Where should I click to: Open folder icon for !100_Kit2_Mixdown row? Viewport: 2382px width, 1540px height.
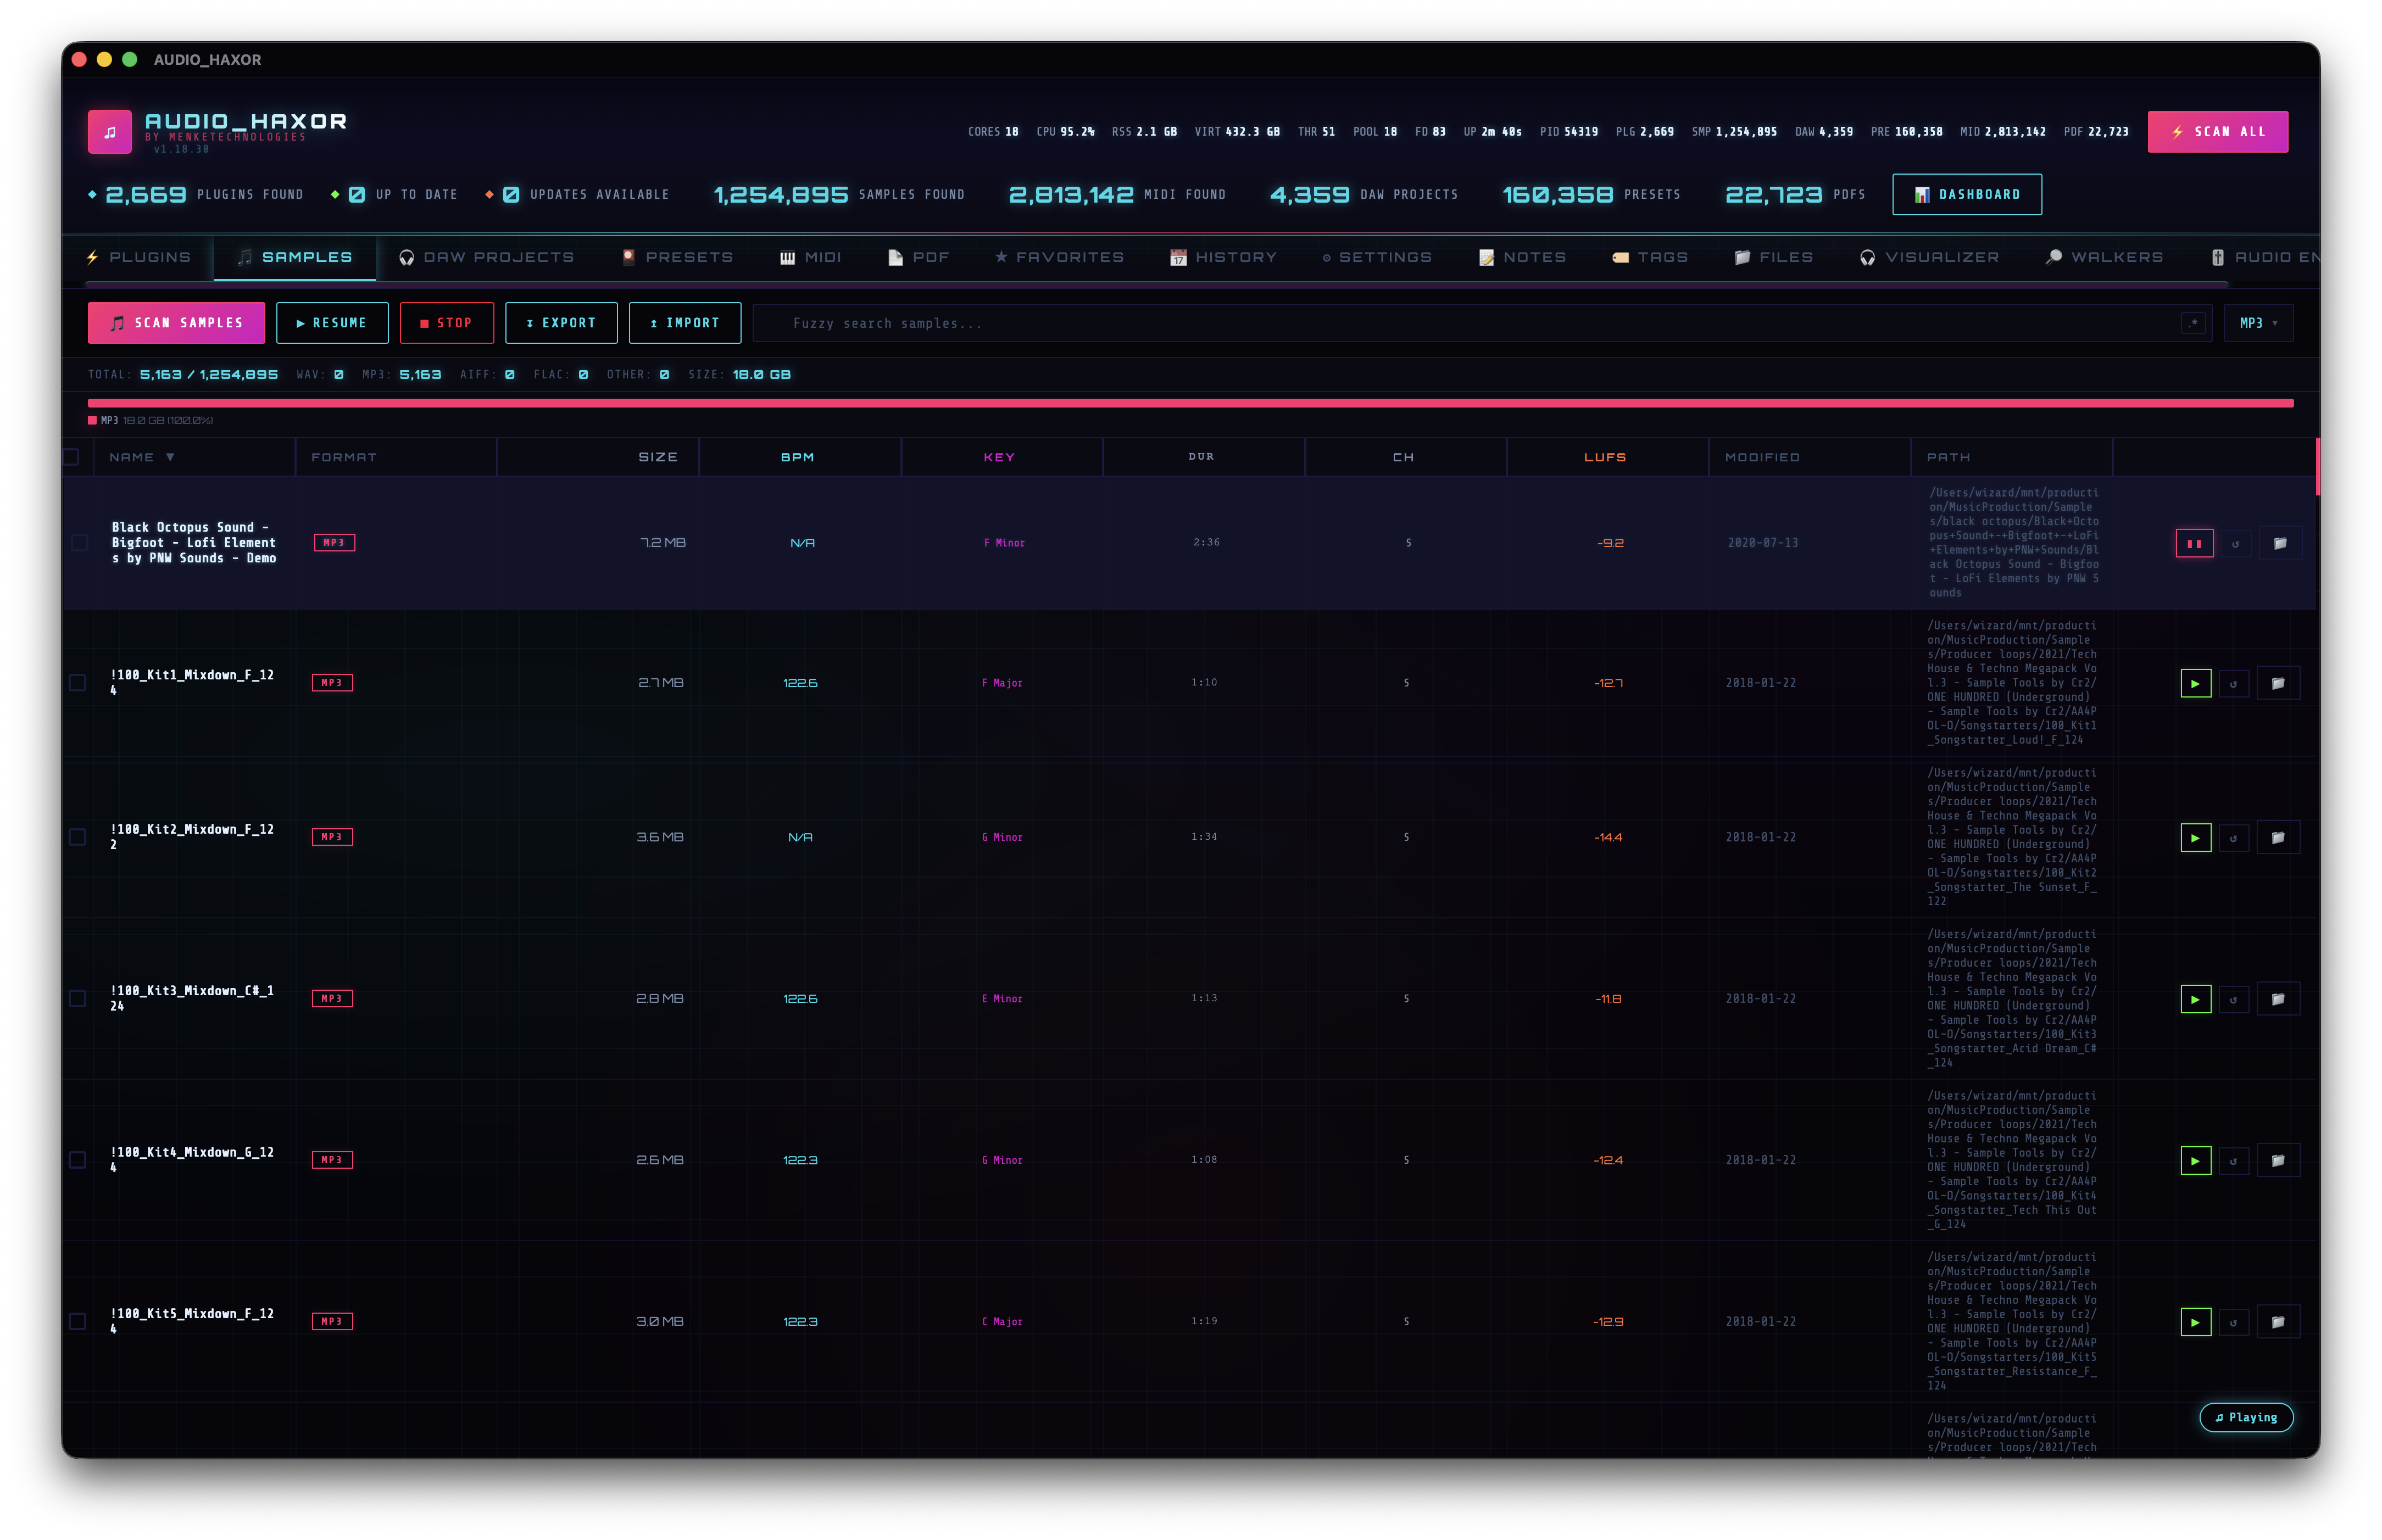pos(2277,837)
